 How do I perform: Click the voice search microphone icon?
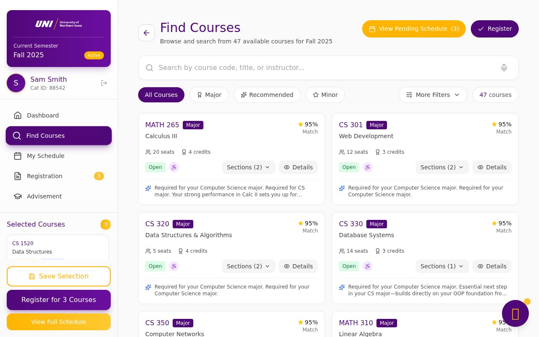[504, 68]
